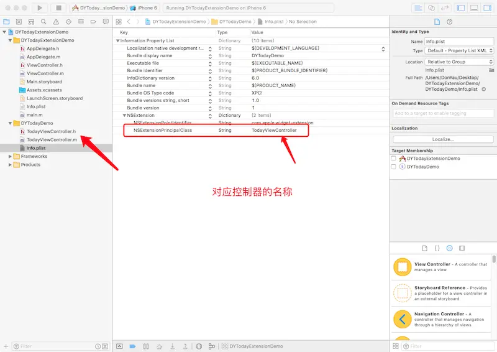Collapse the NSExtension dictionary row
The image size is (497, 352).
(x=125, y=115)
